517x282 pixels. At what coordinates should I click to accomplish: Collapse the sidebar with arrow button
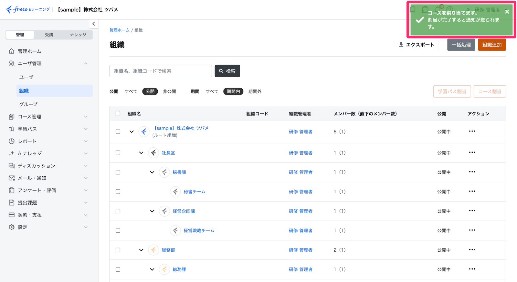pos(94,24)
